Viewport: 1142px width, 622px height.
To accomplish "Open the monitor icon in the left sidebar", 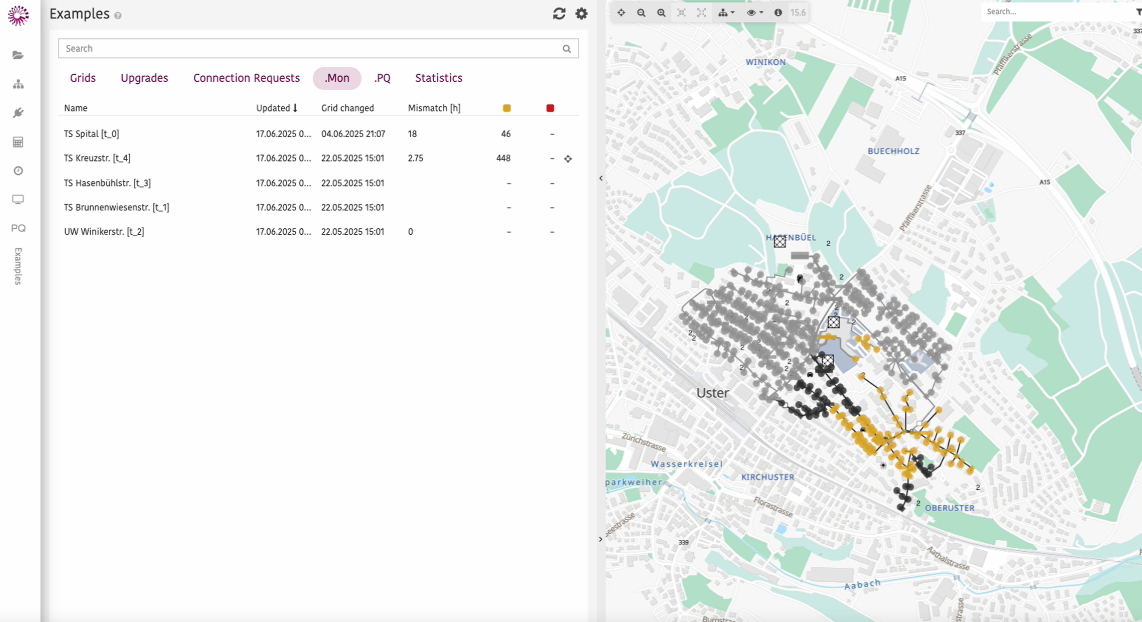I will pyautogui.click(x=18, y=199).
